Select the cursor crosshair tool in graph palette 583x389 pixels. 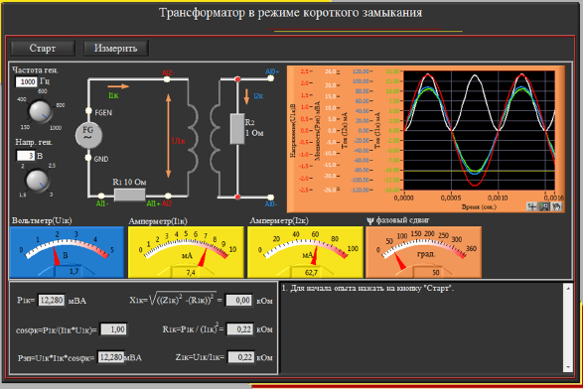point(532,206)
